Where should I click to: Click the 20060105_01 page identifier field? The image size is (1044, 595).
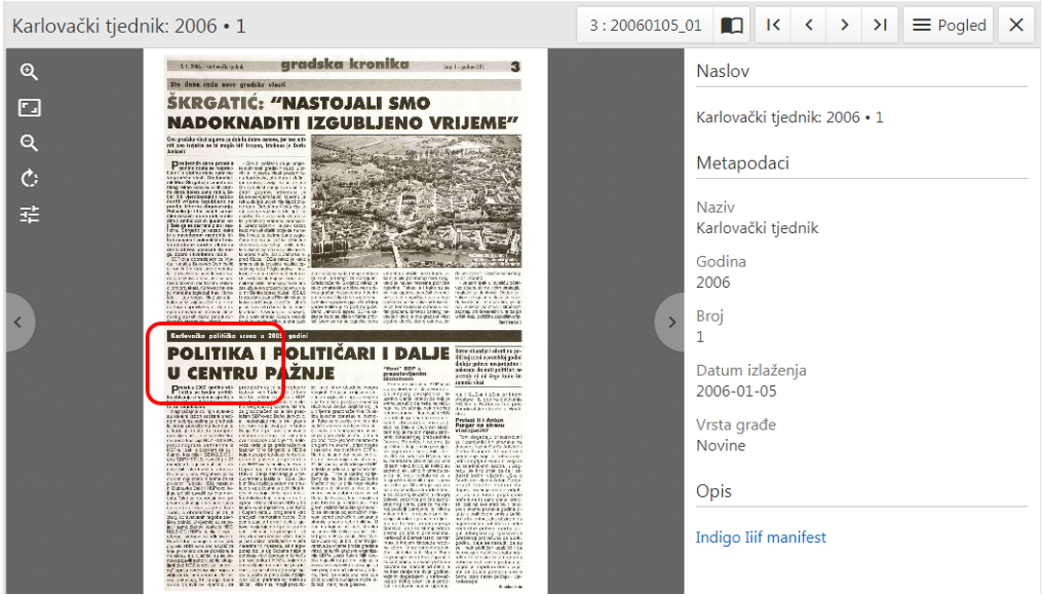point(644,24)
